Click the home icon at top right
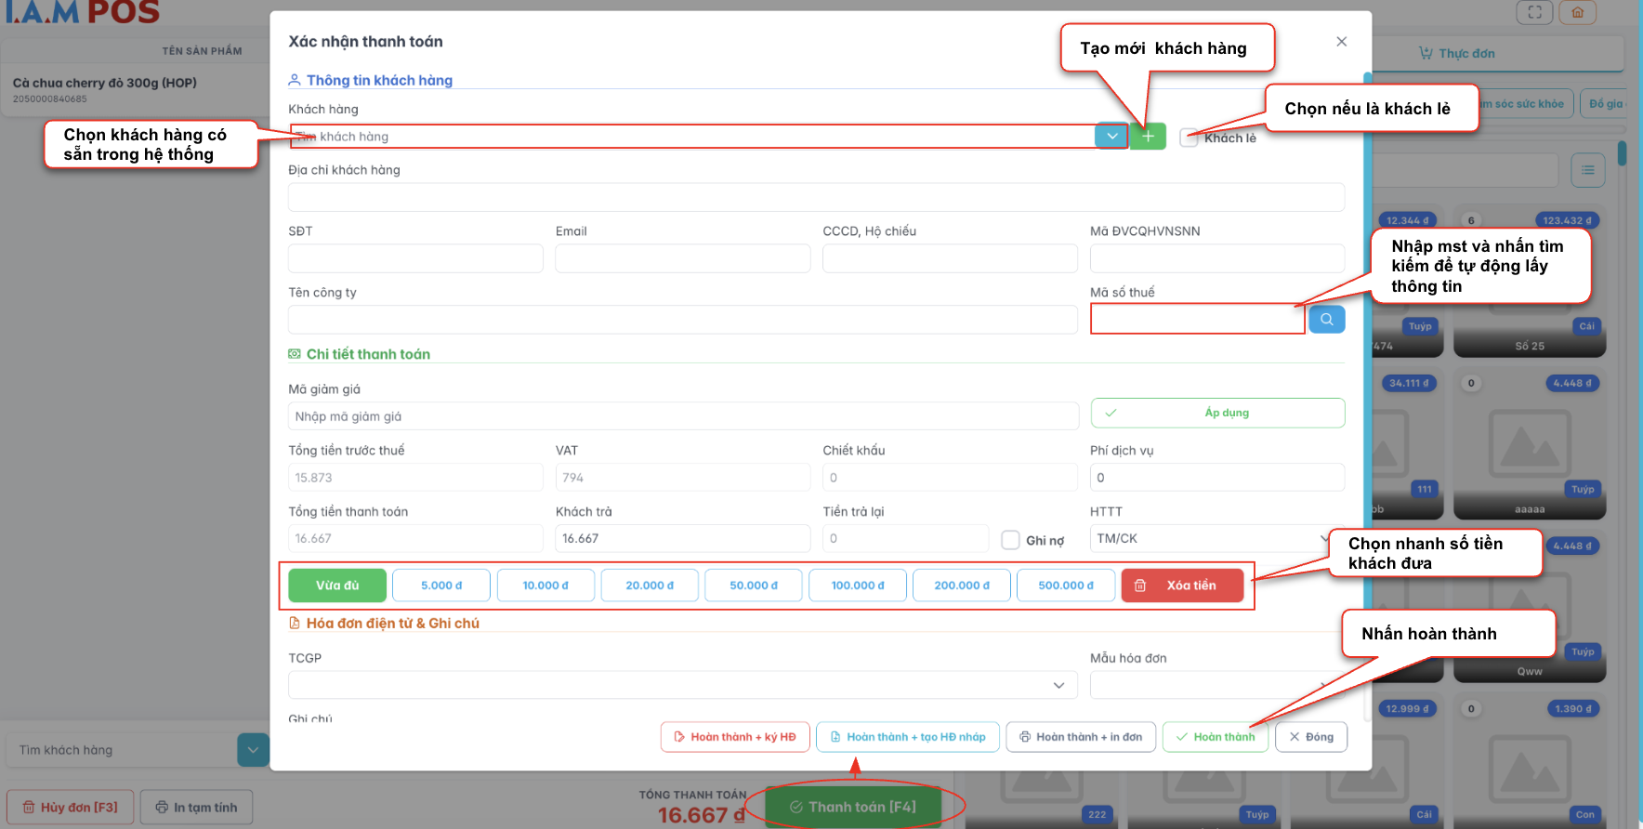Screen dimensions: 1643x829 (x=1577, y=12)
